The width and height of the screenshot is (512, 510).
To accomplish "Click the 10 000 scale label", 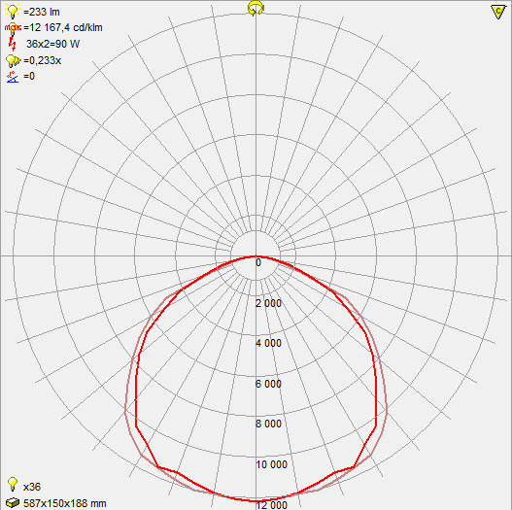I will (271, 464).
